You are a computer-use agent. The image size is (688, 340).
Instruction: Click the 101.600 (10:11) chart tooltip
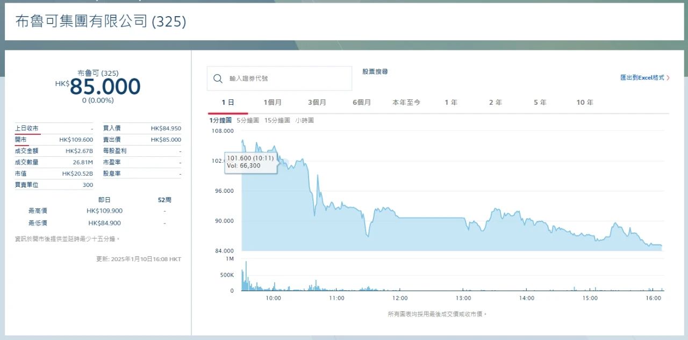[251, 162]
